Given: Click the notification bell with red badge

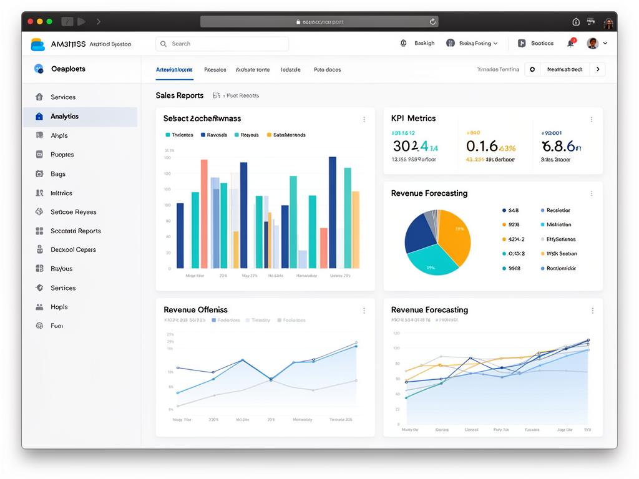Looking at the screenshot, I should tap(570, 44).
